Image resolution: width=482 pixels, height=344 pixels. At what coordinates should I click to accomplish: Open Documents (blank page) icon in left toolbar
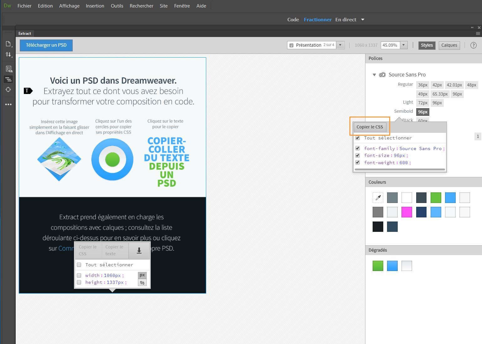click(8, 44)
